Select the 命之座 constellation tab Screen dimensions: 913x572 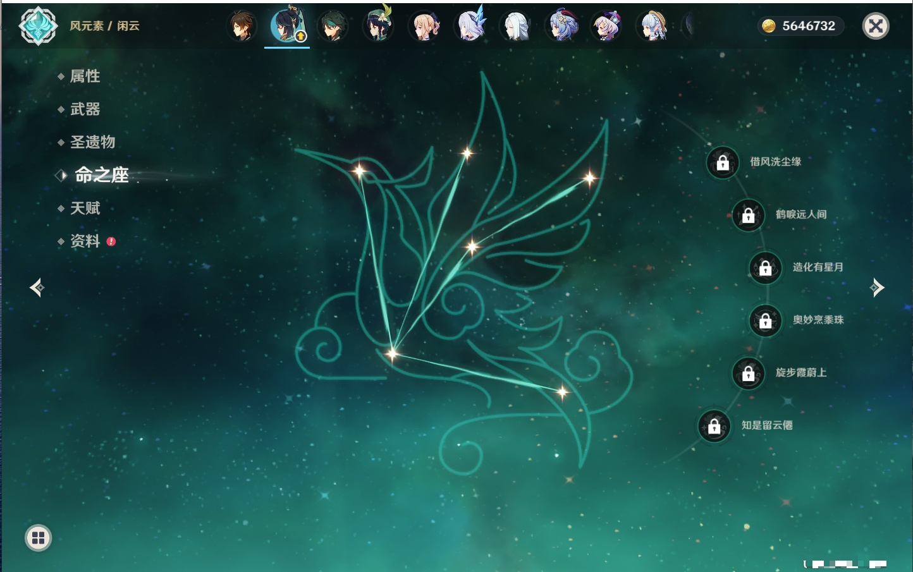102,175
